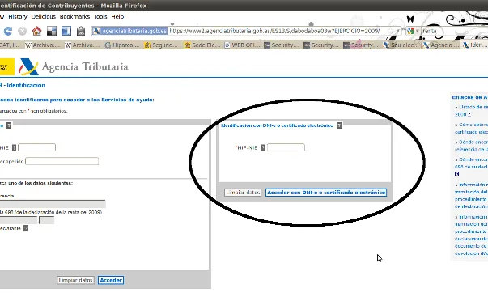488x293 pixels.
Task: Switch to the 'Seu elec...' tab
Action: click(401, 45)
